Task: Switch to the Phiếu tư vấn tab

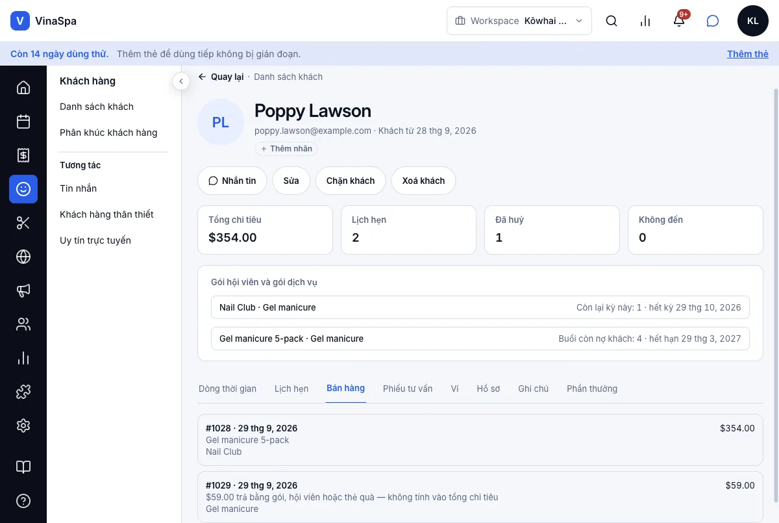Action: point(408,389)
